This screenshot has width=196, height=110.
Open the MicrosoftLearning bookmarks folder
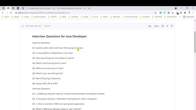coord(130,17)
